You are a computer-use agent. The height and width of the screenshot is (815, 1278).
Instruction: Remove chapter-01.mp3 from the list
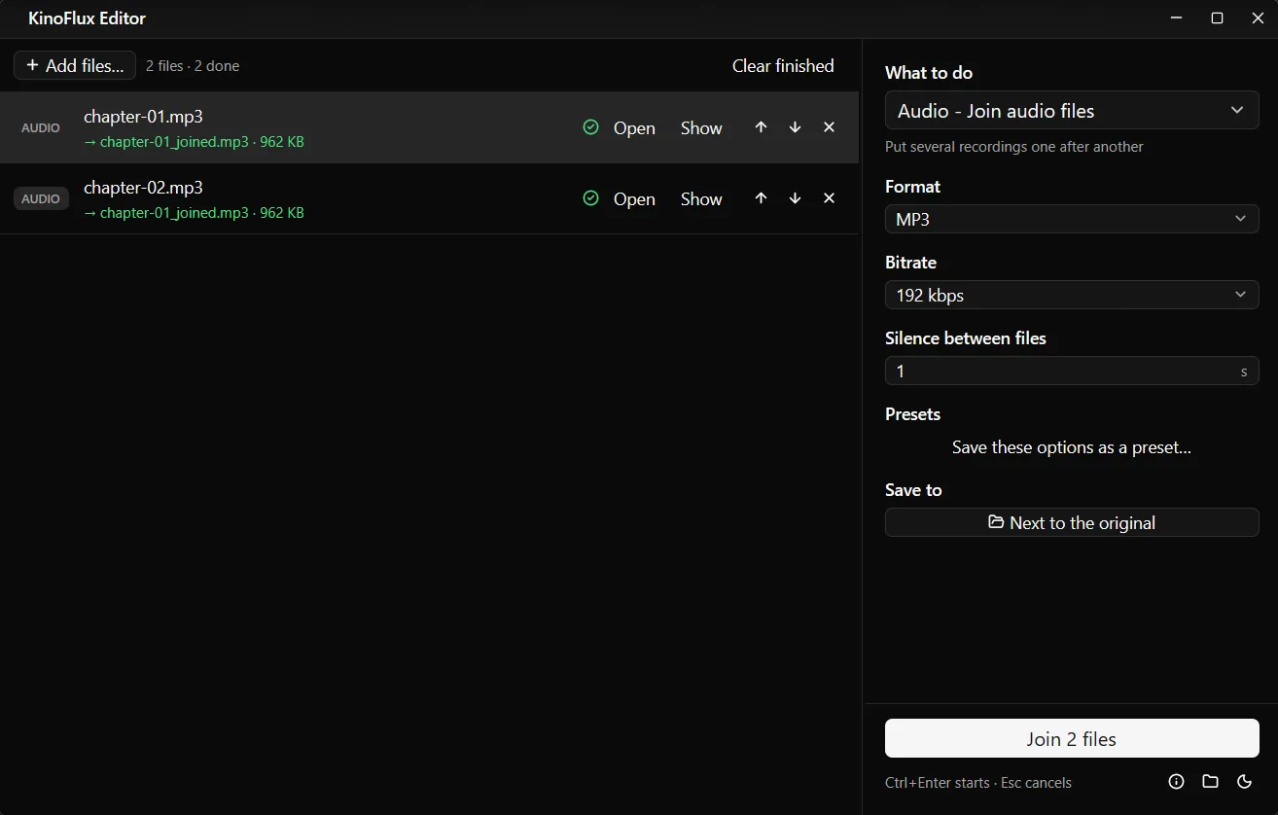829,127
